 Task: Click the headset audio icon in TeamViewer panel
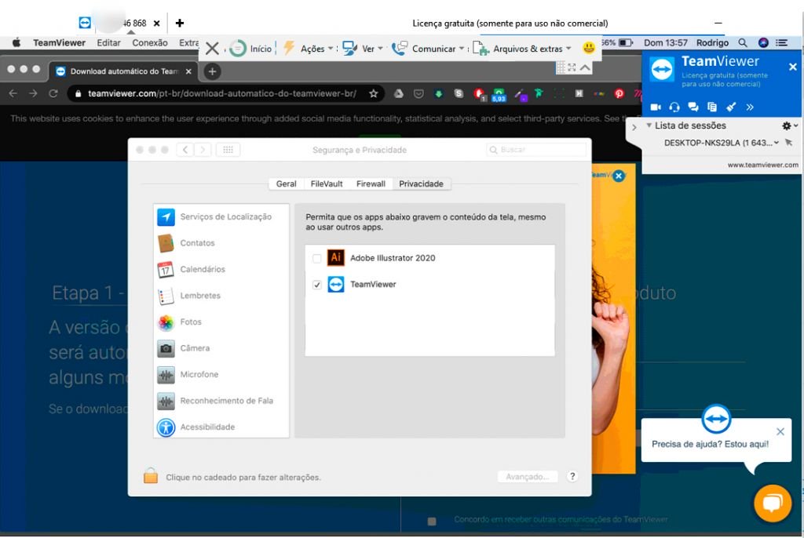pos(674,107)
